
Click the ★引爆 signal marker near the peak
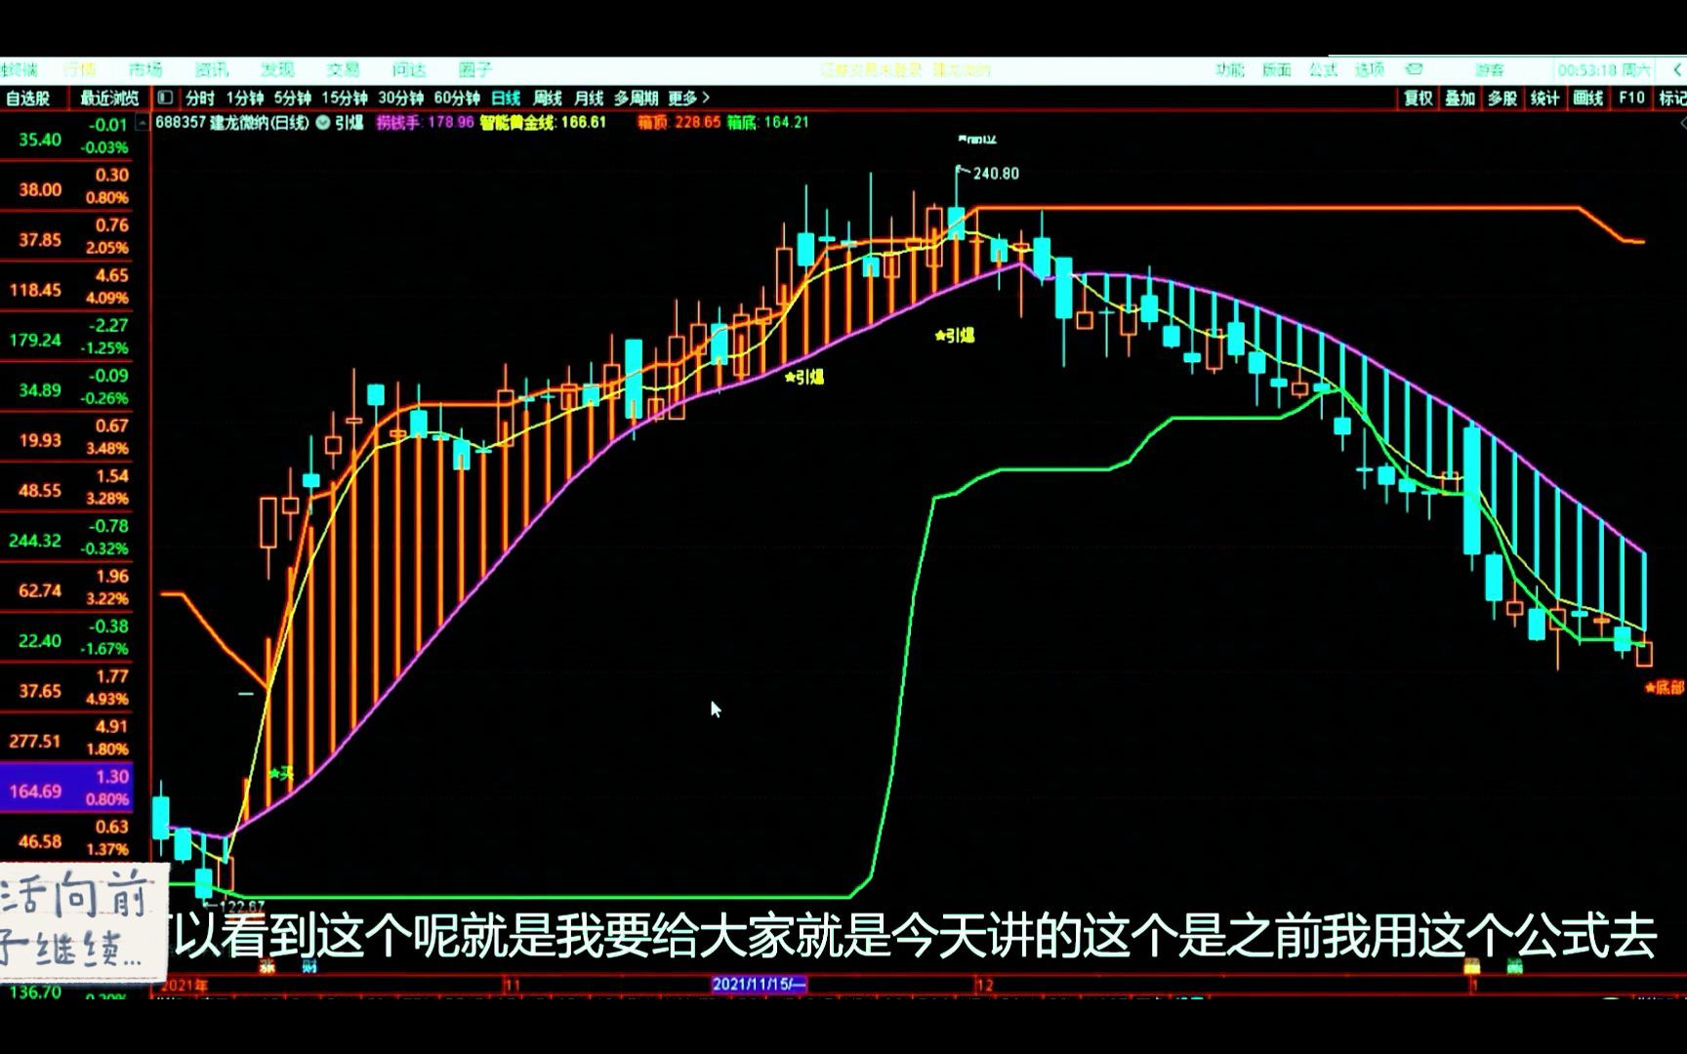click(954, 336)
